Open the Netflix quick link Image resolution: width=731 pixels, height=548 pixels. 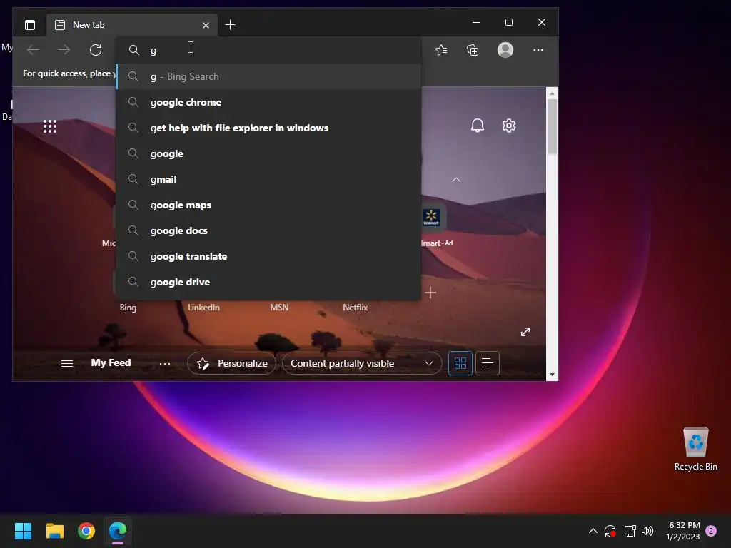coord(355,307)
